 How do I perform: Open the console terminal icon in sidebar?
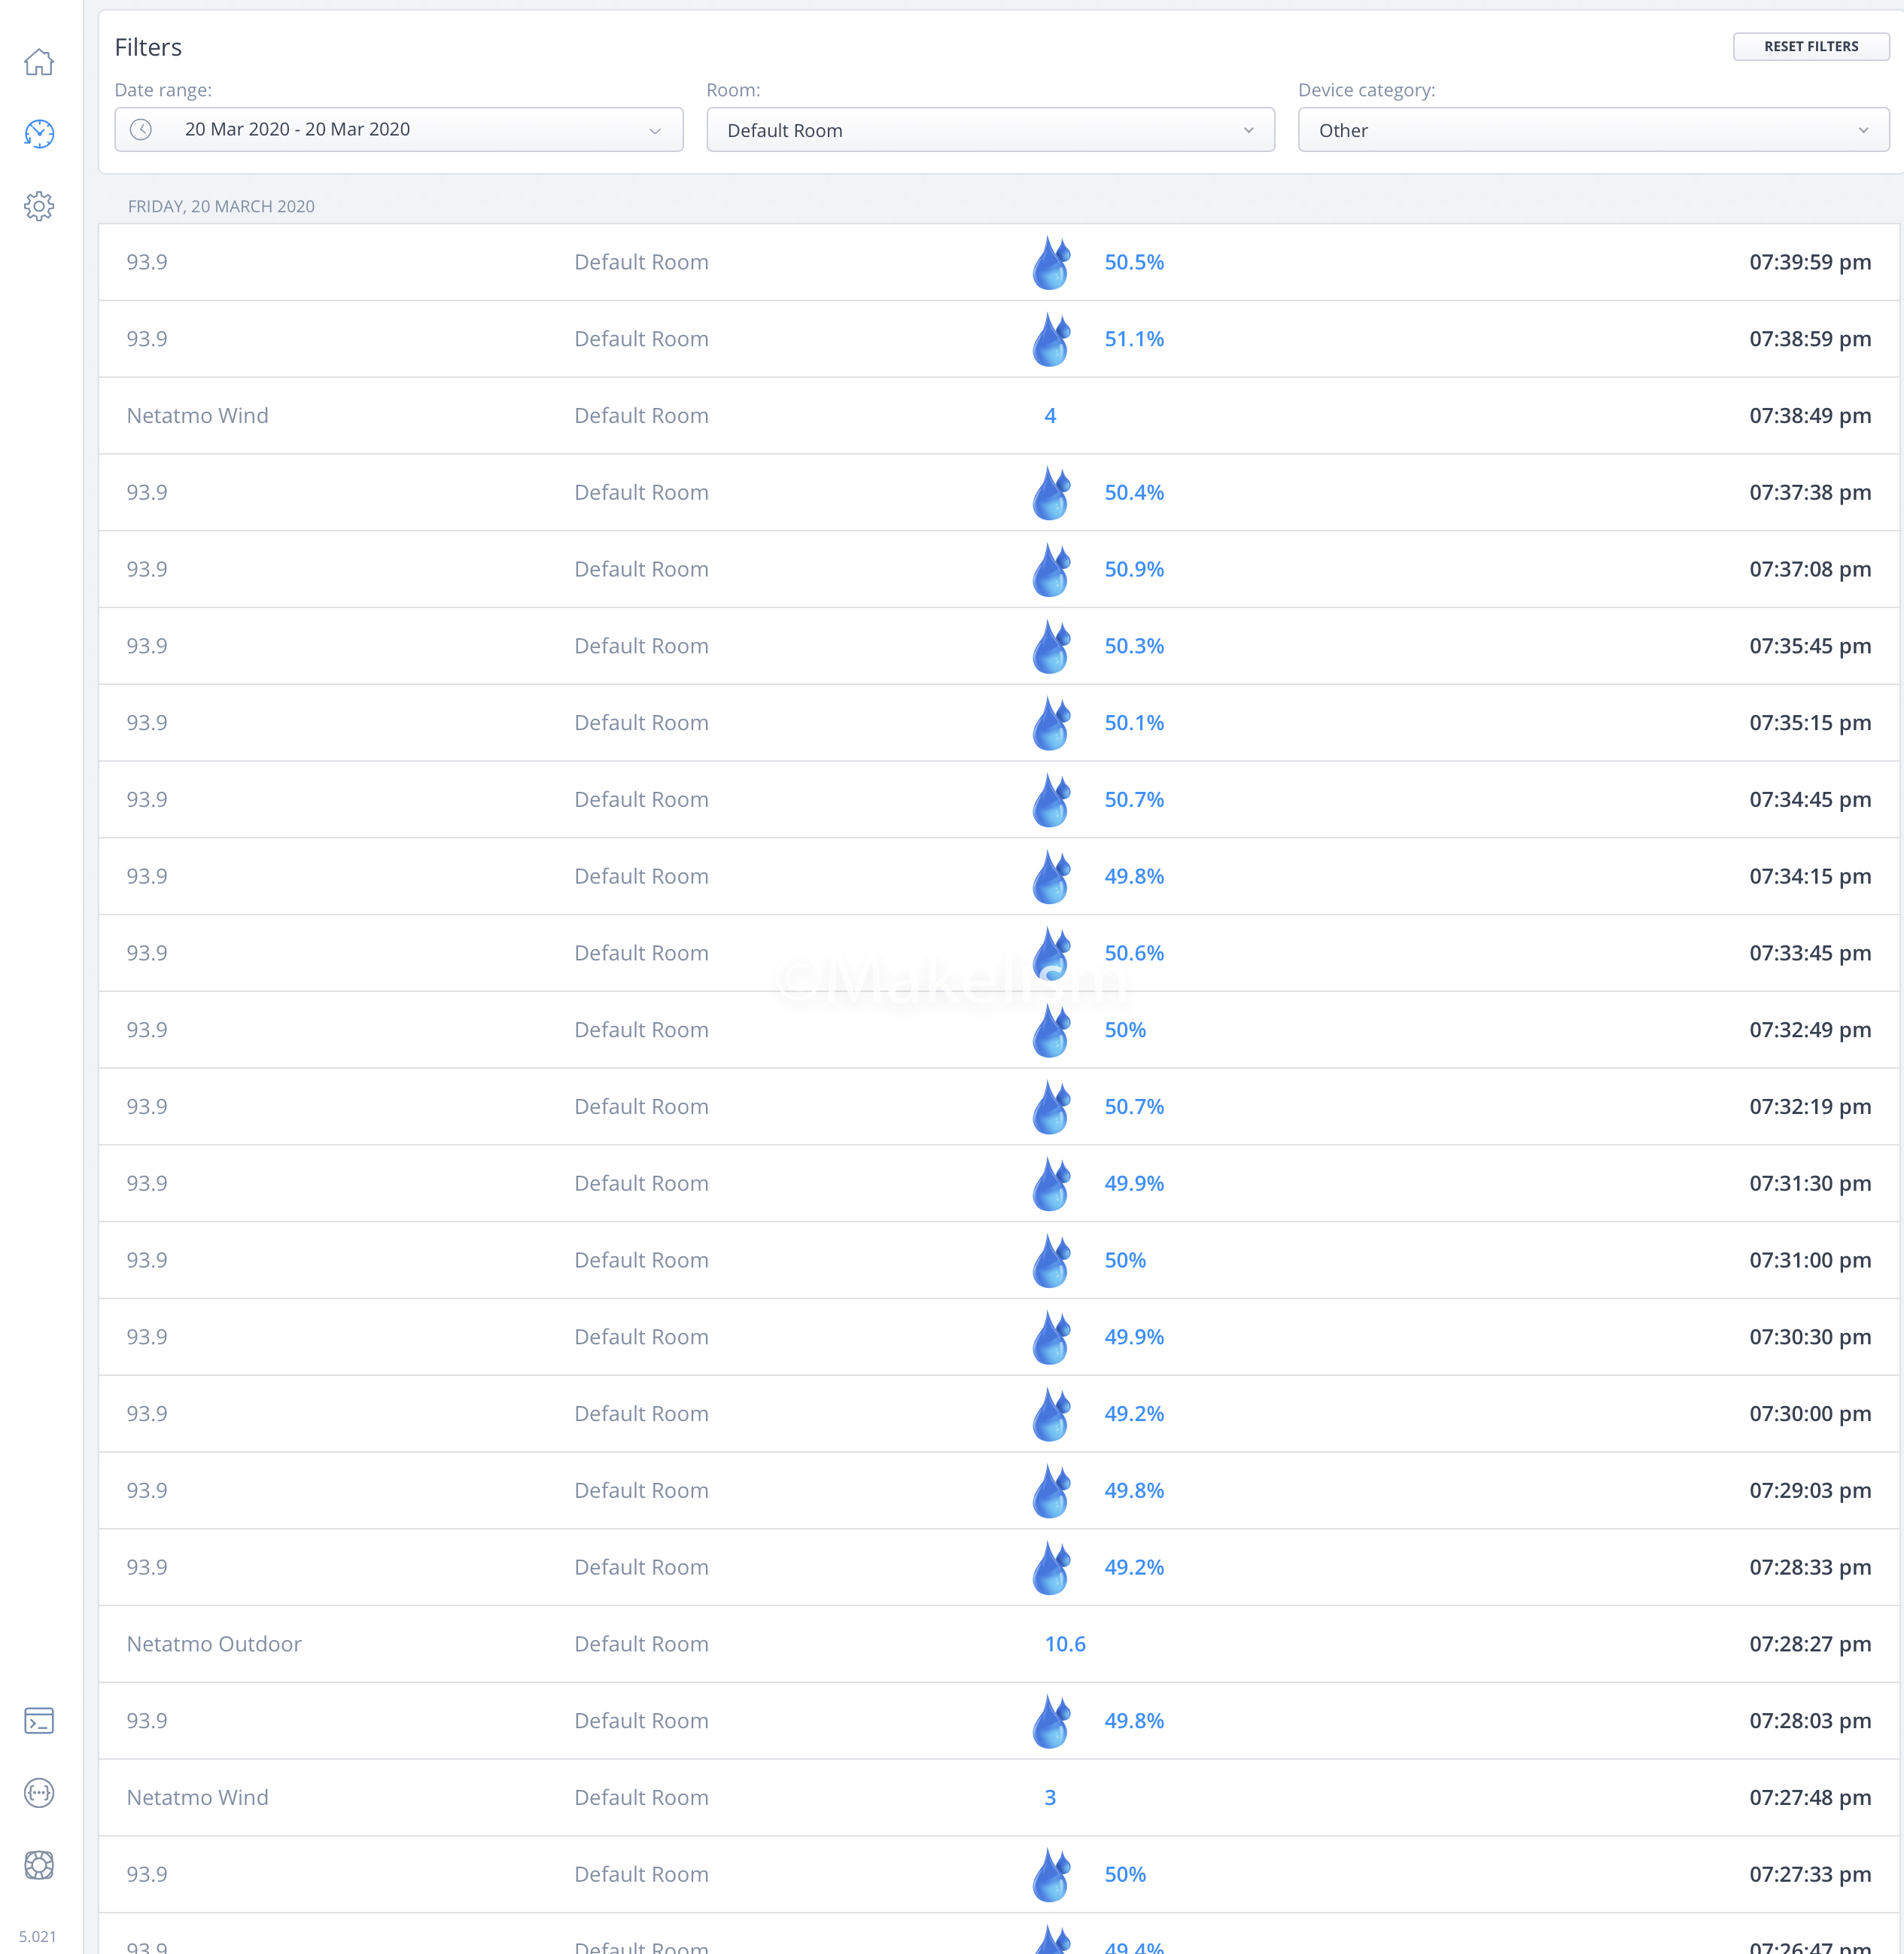(x=39, y=1721)
